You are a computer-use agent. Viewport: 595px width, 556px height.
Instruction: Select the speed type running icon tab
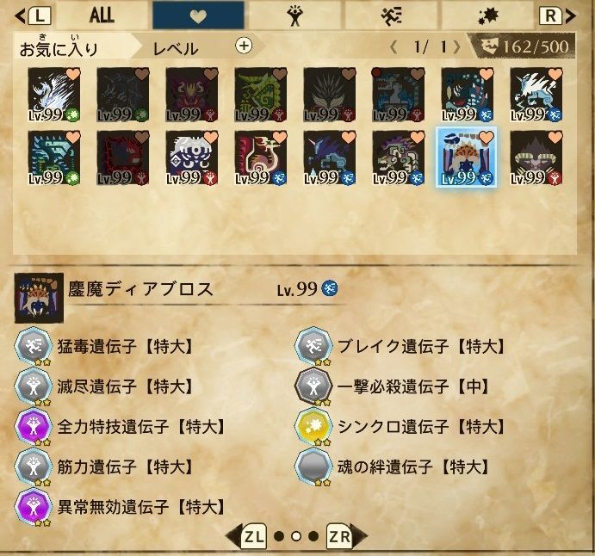point(391,15)
